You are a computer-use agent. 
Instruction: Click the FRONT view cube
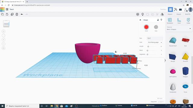click(x=6, y=24)
